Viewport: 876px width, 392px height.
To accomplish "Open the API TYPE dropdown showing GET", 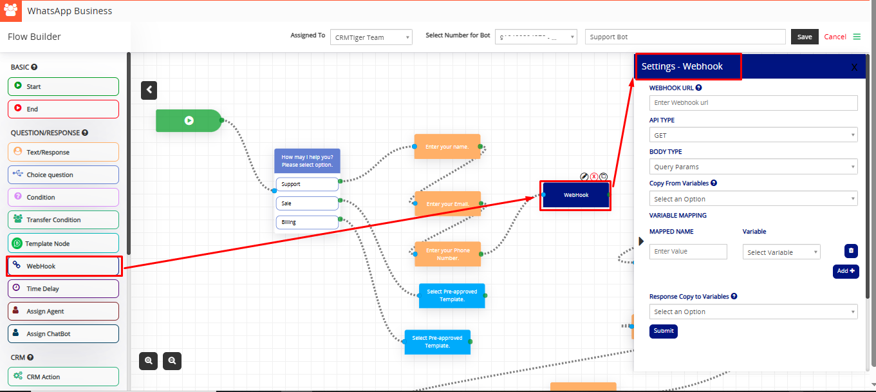I will [x=753, y=135].
